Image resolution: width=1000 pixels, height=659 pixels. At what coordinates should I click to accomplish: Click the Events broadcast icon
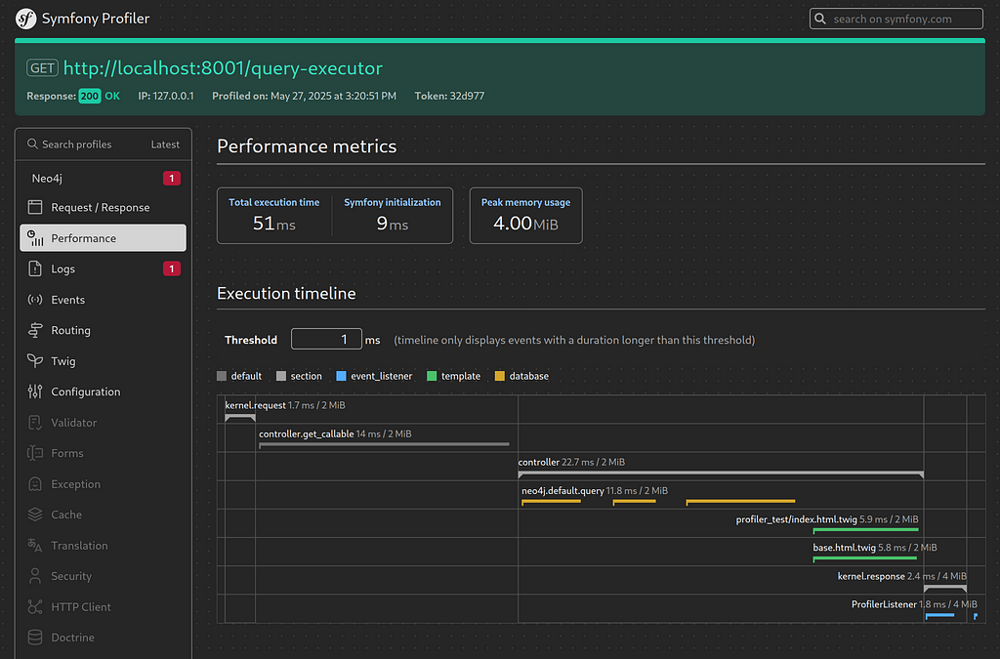35,300
